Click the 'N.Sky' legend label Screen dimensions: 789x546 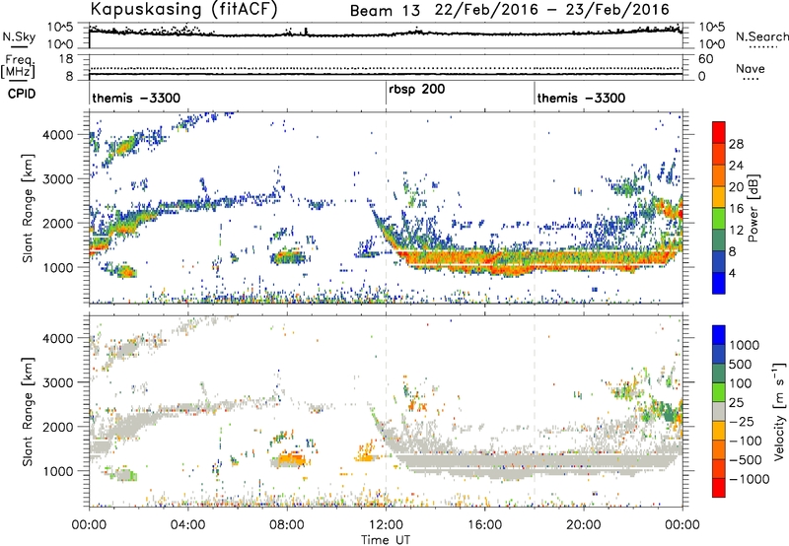tap(19, 36)
